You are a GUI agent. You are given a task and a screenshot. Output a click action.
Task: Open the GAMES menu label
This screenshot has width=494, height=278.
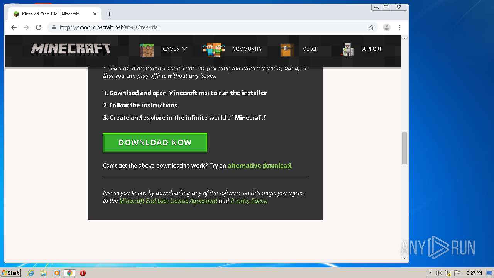171,49
